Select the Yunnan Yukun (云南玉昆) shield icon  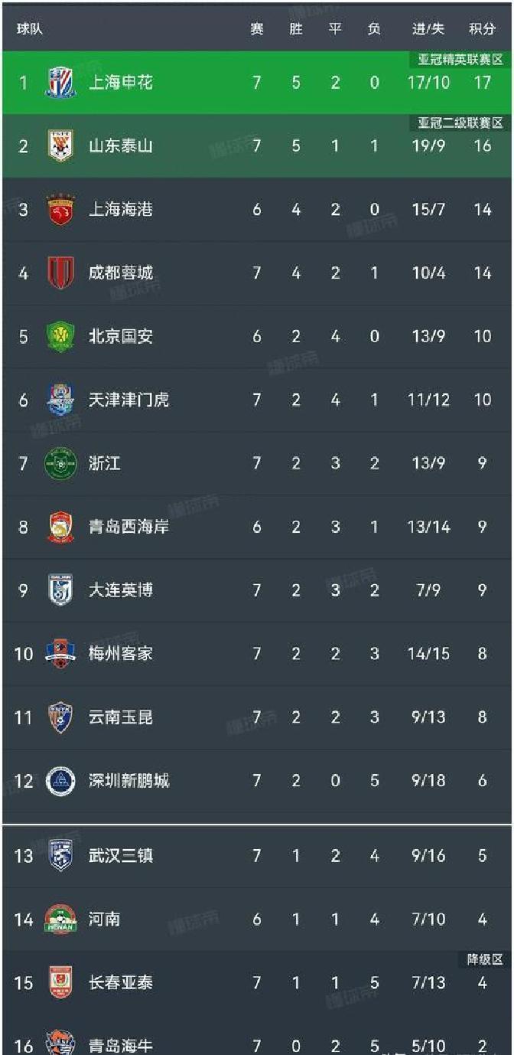61,717
